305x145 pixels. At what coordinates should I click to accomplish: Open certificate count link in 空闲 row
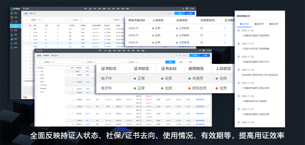(224, 35)
